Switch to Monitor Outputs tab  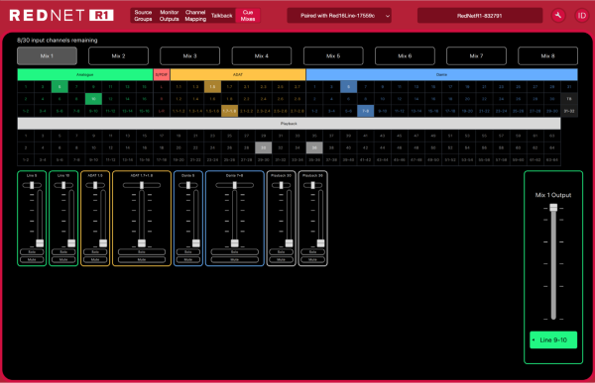[x=169, y=16]
